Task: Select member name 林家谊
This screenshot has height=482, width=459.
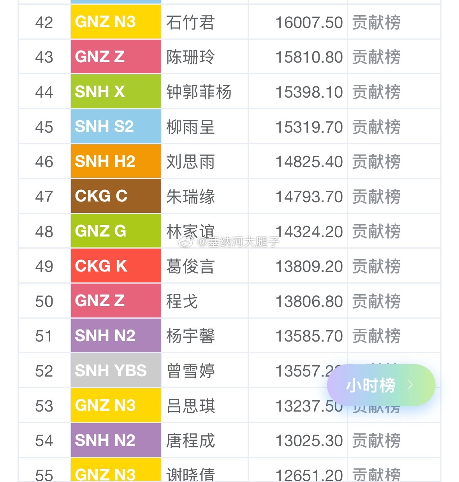Action: tap(190, 231)
